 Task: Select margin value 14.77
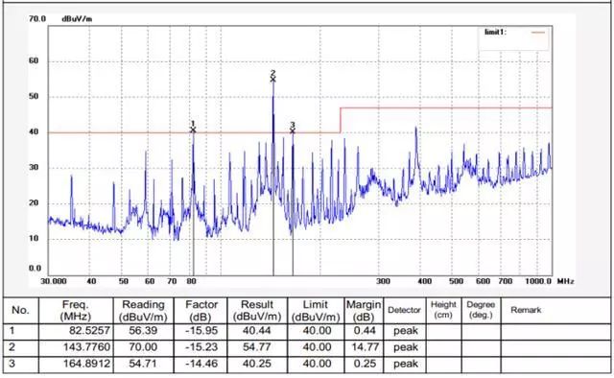(x=364, y=347)
